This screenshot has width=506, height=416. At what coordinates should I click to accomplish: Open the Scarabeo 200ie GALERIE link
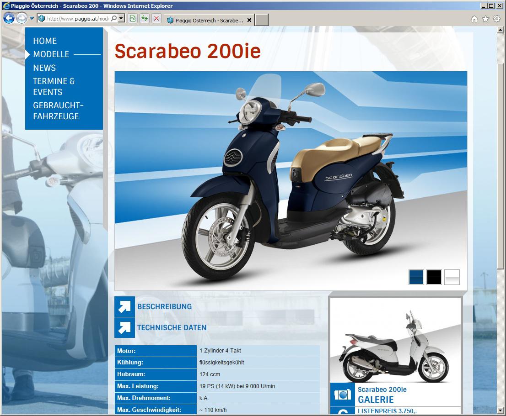tap(382, 395)
